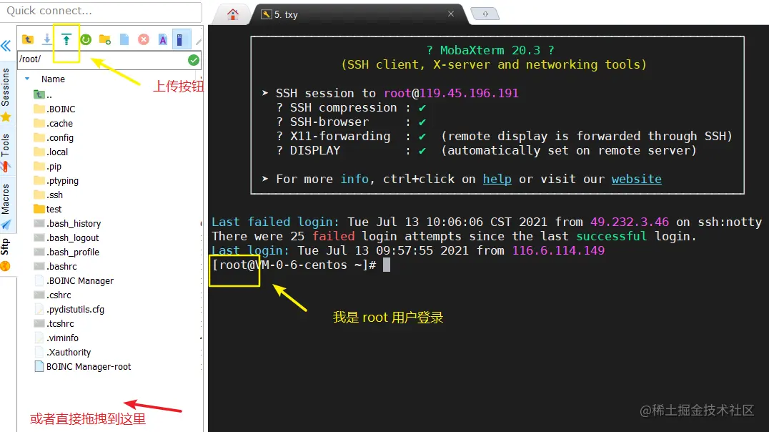The height and width of the screenshot is (432, 769).
Task: Select the .ptyping folder
Action: (56, 180)
